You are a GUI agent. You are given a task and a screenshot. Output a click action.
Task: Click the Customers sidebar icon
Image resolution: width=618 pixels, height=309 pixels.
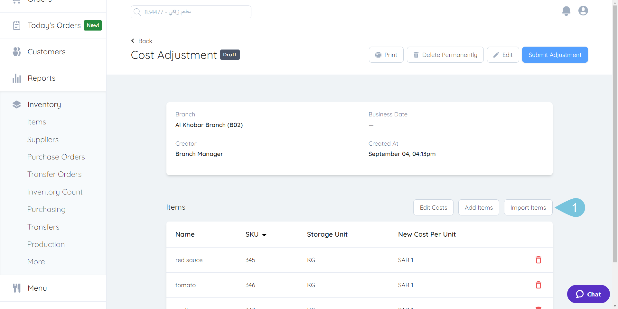(x=16, y=51)
